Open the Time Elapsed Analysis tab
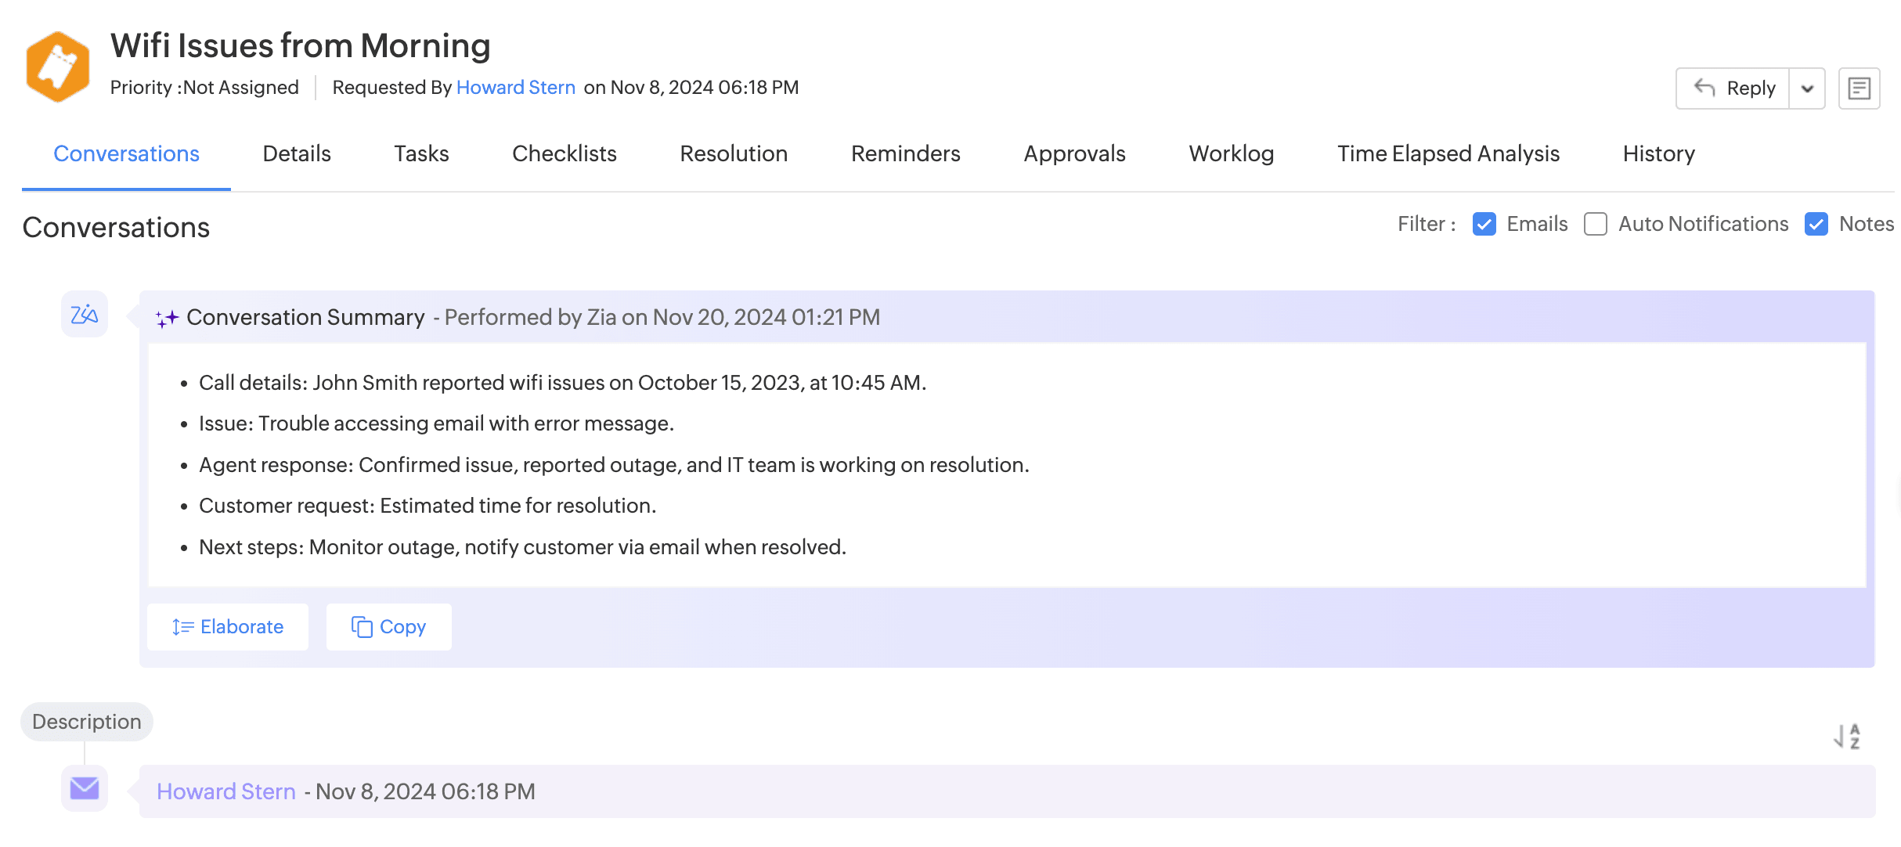Screen dimensions: 1901x847 point(1448,153)
